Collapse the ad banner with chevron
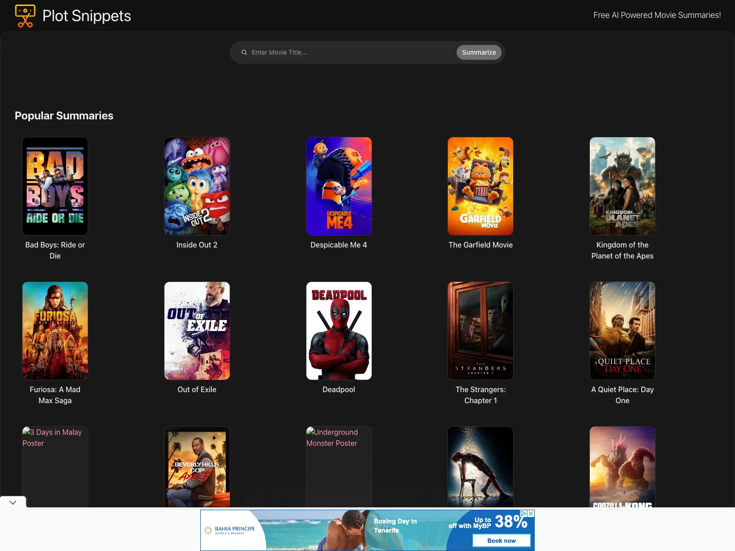Viewport: 735px width, 551px height. click(13, 502)
